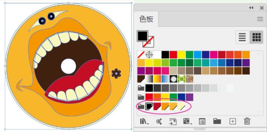The height and width of the screenshot is (132, 267).
Task: Create a New Color Group folder
Action: 217,121
